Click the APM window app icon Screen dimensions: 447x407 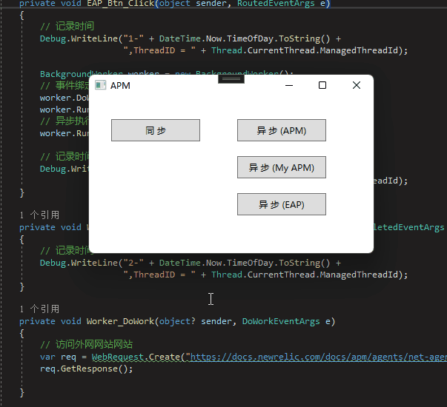pos(100,85)
